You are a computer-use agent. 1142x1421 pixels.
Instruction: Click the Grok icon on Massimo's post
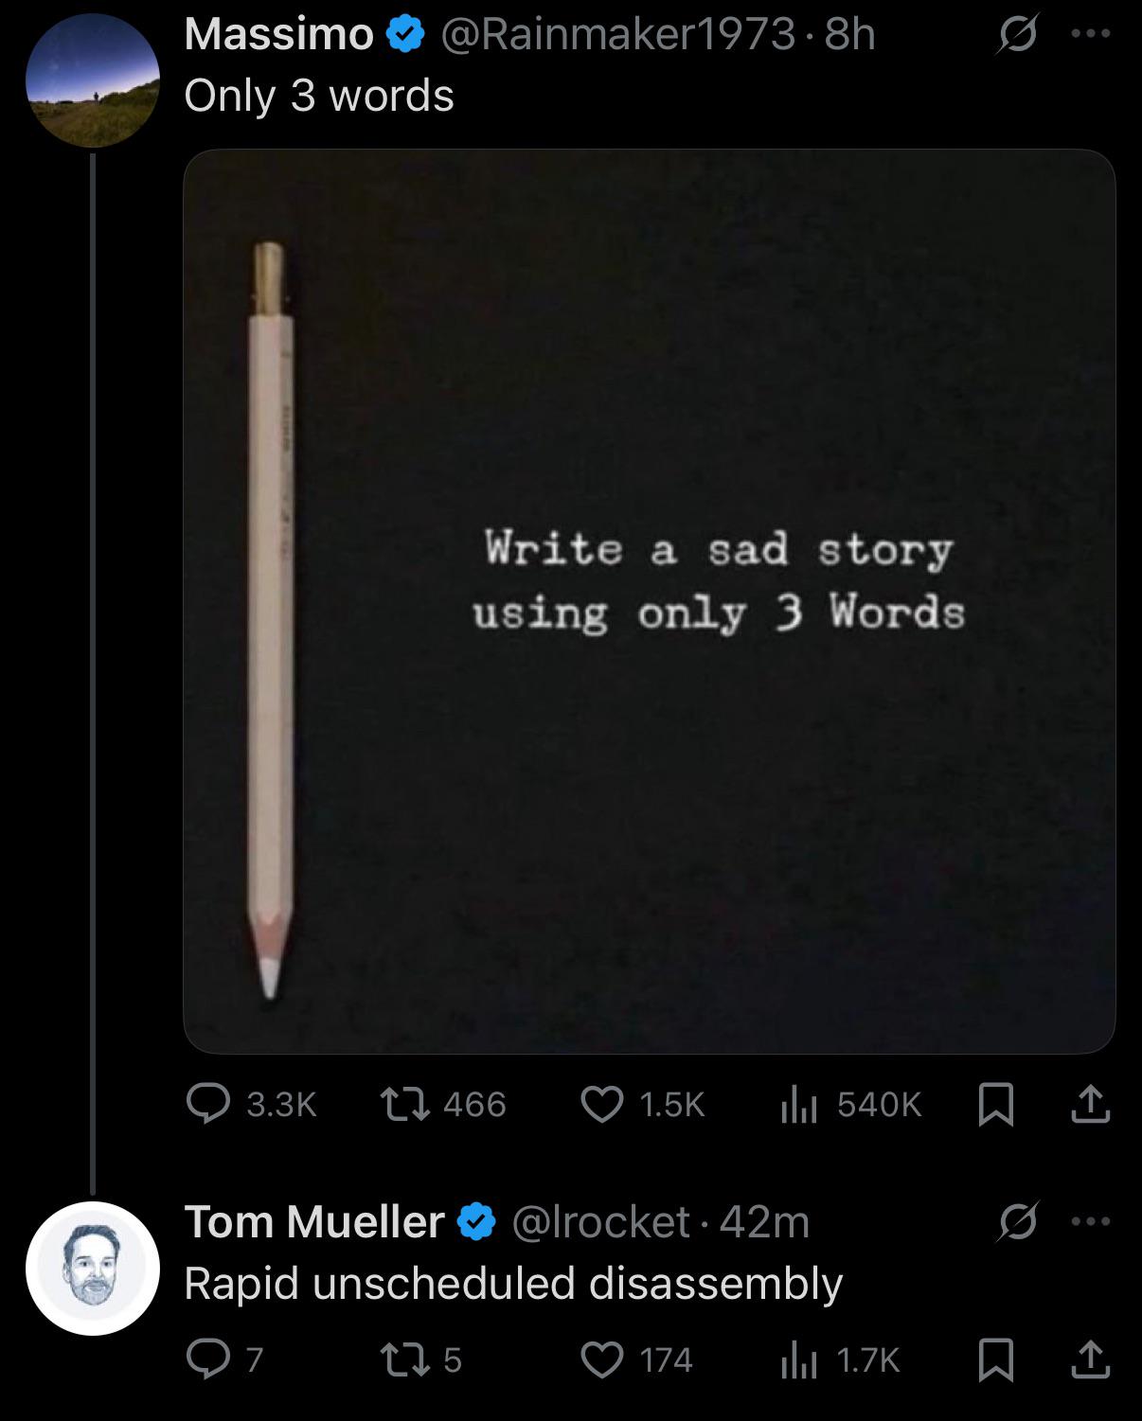pyautogui.click(x=1017, y=36)
